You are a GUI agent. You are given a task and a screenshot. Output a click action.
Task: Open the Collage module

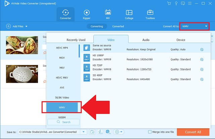(129, 14)
